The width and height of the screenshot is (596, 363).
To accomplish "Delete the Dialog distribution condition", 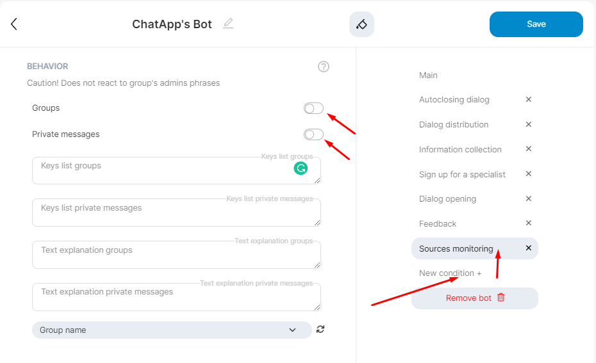I will pos(529,124).
